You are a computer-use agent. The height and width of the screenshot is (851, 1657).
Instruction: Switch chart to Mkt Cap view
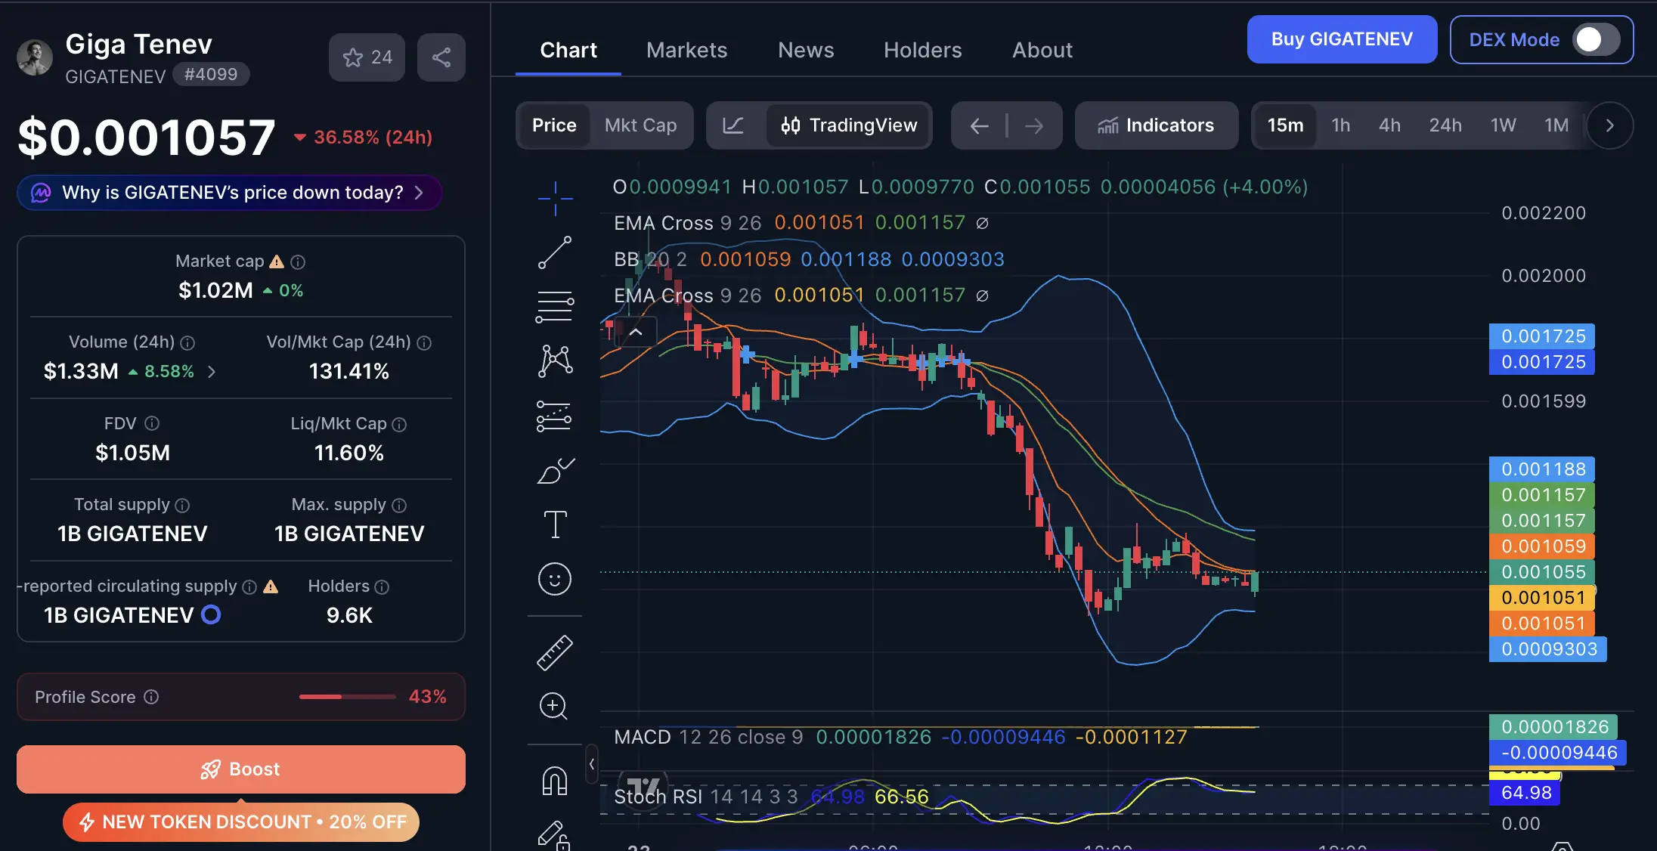(640, 125)
